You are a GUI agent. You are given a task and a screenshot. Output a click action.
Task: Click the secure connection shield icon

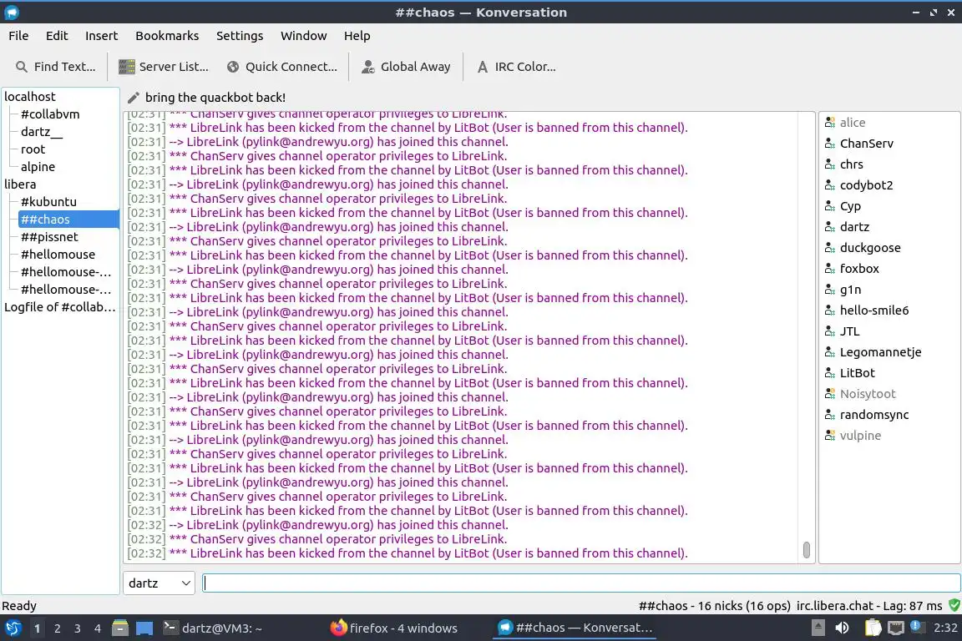pos(954,605)
